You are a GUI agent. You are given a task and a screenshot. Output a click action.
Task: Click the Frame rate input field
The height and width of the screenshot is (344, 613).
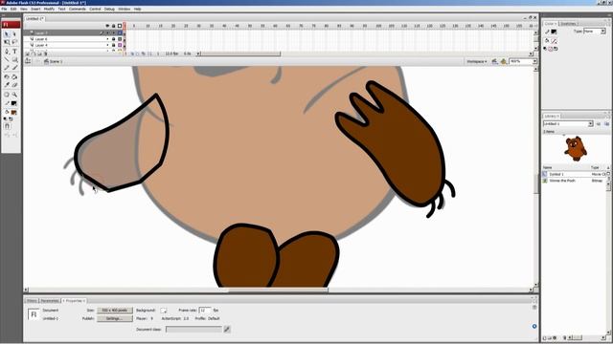[x=204, y=310]
